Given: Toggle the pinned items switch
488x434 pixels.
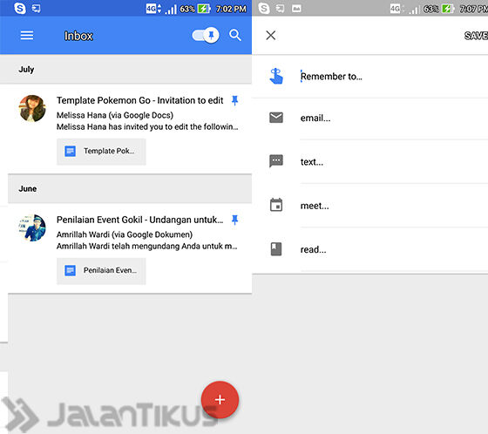Looking at the screenshot, I should click(206, 35).
